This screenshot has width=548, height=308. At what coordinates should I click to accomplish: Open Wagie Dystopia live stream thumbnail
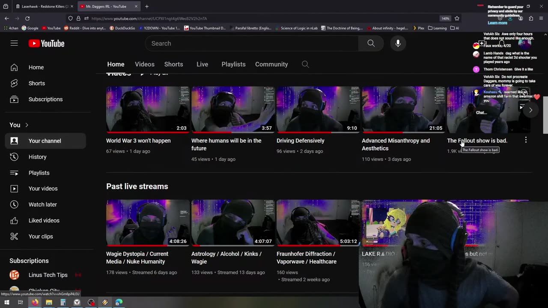pos(148,223)
